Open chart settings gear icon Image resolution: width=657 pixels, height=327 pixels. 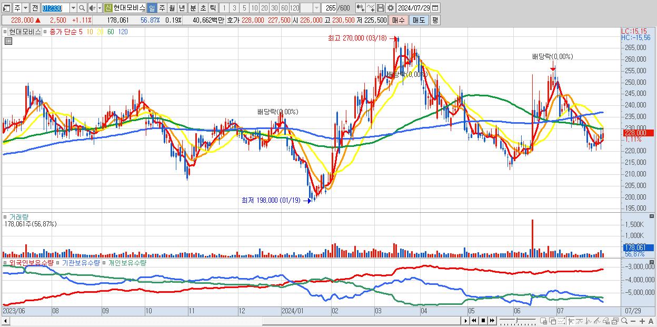[x=391, y=8]
